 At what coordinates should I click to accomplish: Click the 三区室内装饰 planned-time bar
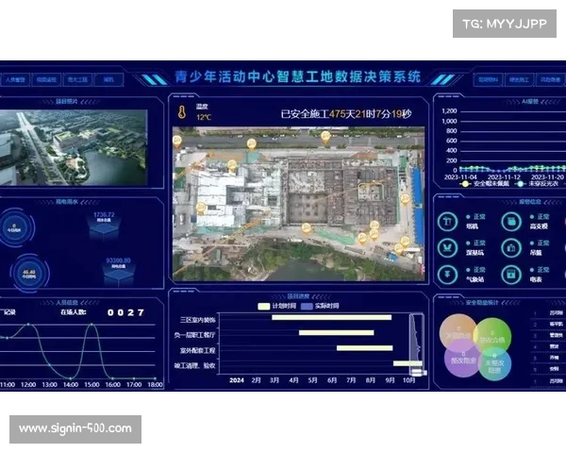331,317
